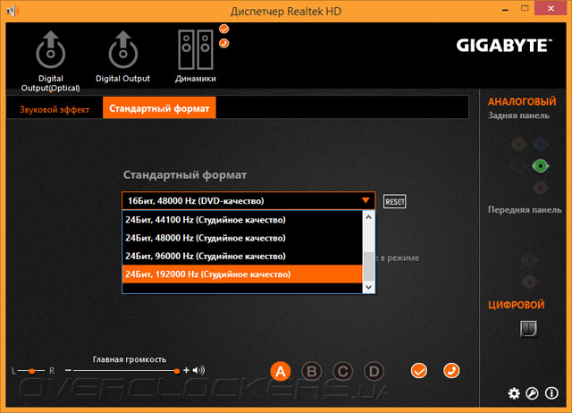Open the information icon
Image resolution: width=572 pixels, height=413 pixels.
[x=551, y=393]
